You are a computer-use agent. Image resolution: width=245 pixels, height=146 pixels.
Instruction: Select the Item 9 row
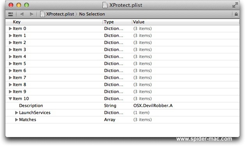tap(123, 91)
